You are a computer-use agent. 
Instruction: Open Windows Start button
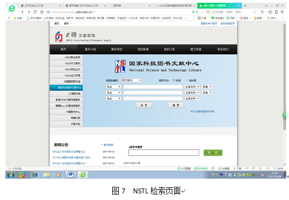(10, 175)
